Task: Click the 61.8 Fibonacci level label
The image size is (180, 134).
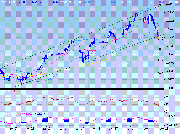Action: [x=160, y=38]
